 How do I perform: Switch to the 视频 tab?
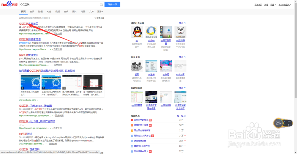[57, 12]
